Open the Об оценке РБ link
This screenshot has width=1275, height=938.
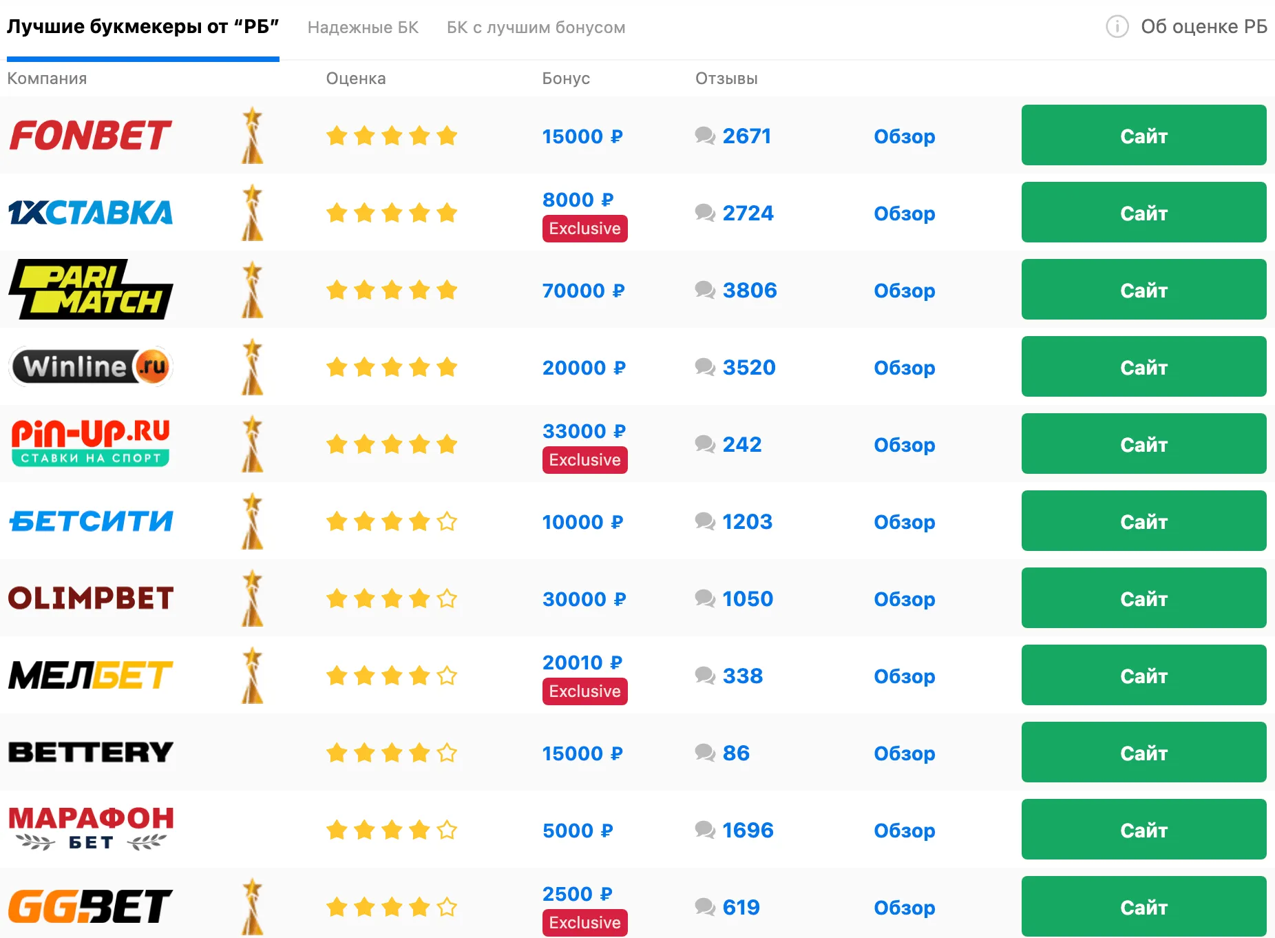1204,27
